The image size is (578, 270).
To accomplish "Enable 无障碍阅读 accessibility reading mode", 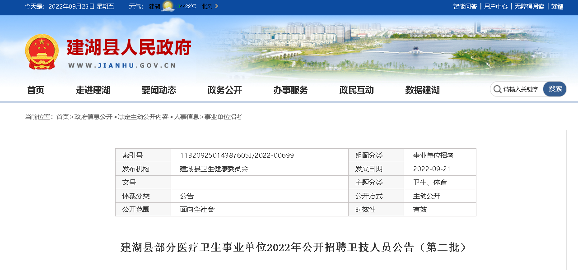I will coord(529,6).
